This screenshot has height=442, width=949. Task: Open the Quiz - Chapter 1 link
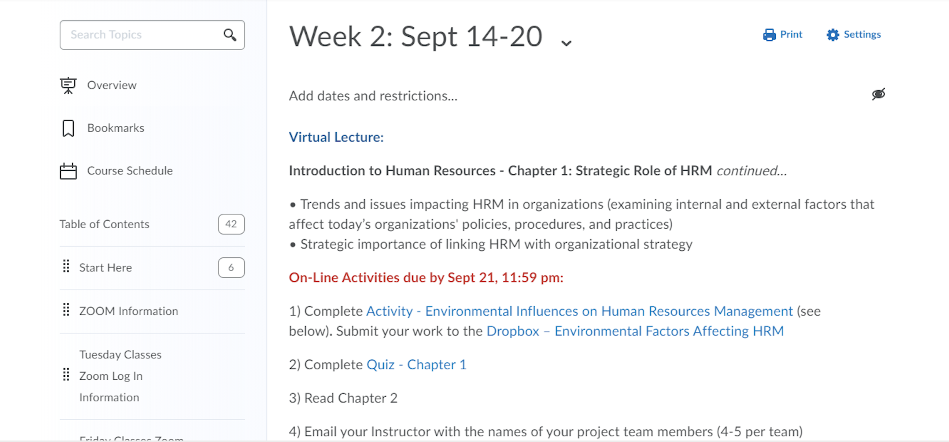tap(416, 365)
